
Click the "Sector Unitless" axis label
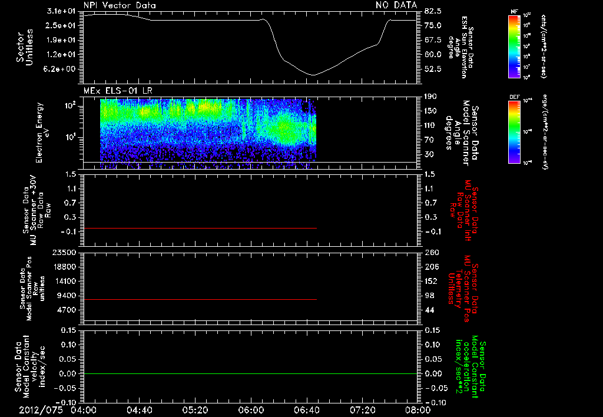24,47
